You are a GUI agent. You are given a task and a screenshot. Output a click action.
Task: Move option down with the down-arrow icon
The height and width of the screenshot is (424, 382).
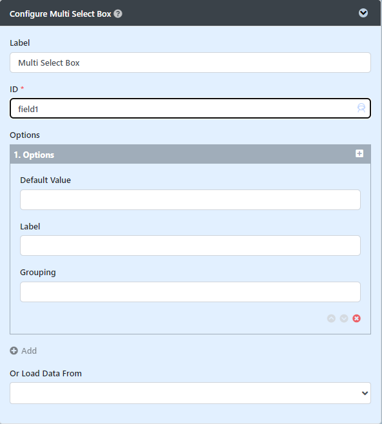click(x=344, y=318)
